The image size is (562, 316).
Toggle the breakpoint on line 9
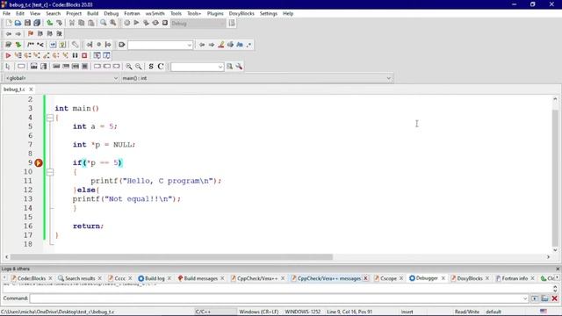click(39, 163)
